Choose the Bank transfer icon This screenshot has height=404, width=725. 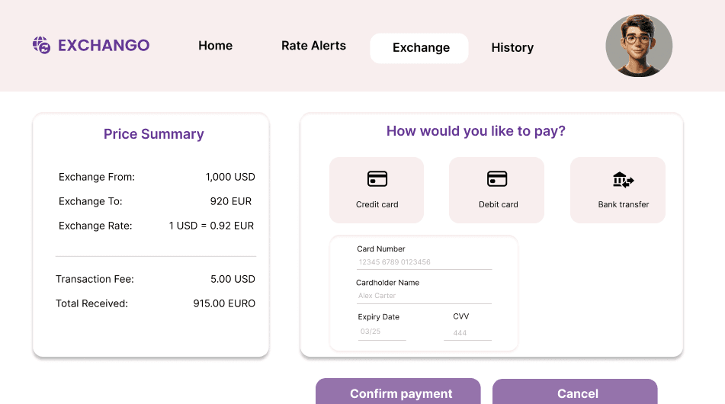pyautogui.click(x=624, y=180)
